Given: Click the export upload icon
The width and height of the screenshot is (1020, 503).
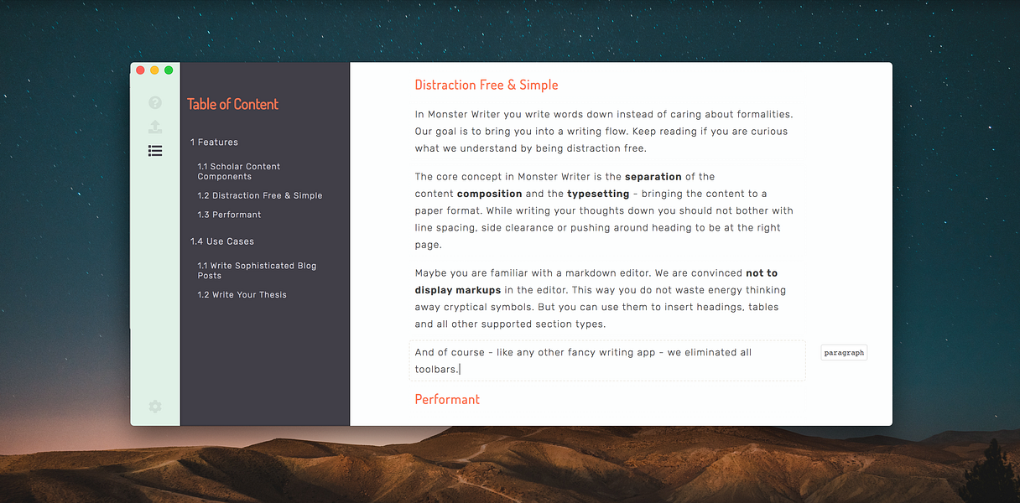Looking at the screenshot, I should pos(154,127).
